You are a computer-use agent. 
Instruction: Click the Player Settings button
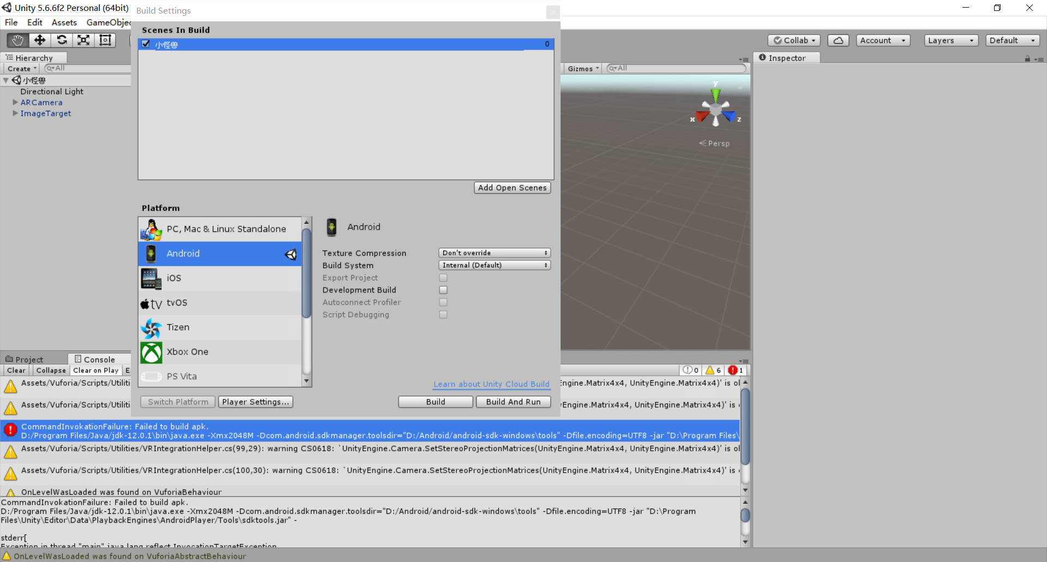[255, 402]
